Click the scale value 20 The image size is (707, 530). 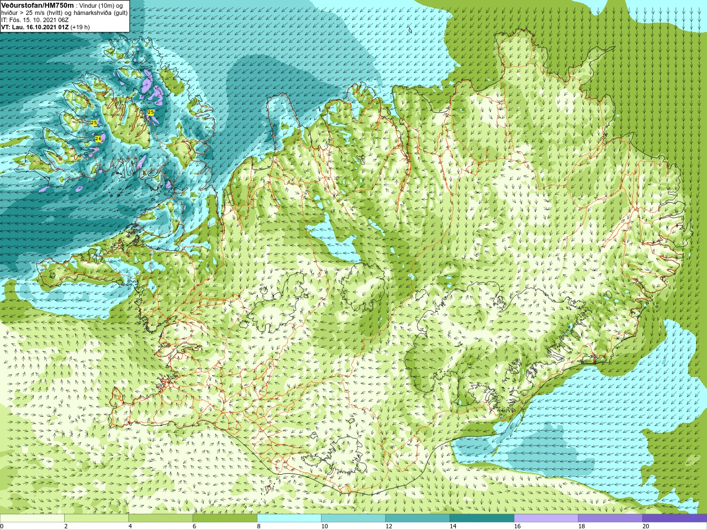pos(646,526)
